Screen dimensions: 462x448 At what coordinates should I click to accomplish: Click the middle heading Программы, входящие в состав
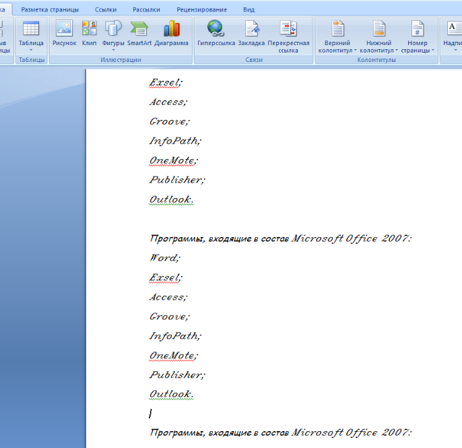coord(220,238)
